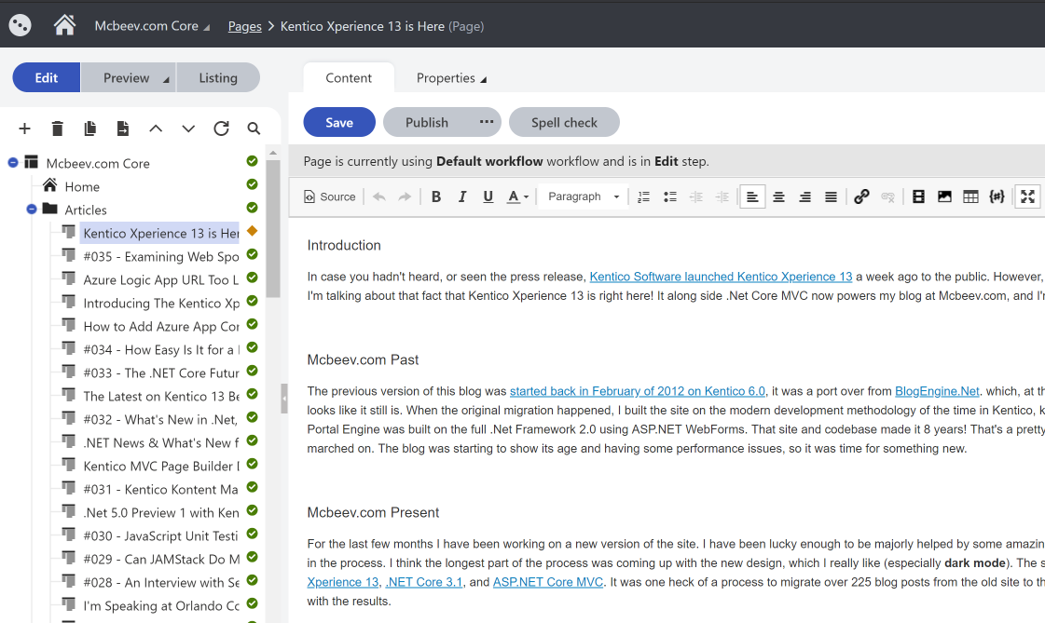Screen dimensions: 1045x623
Task: Open the text color dropdown
Action: click(517, 197)
